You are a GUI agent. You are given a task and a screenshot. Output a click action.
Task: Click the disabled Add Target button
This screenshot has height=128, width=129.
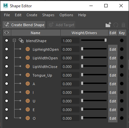(61, 25)
